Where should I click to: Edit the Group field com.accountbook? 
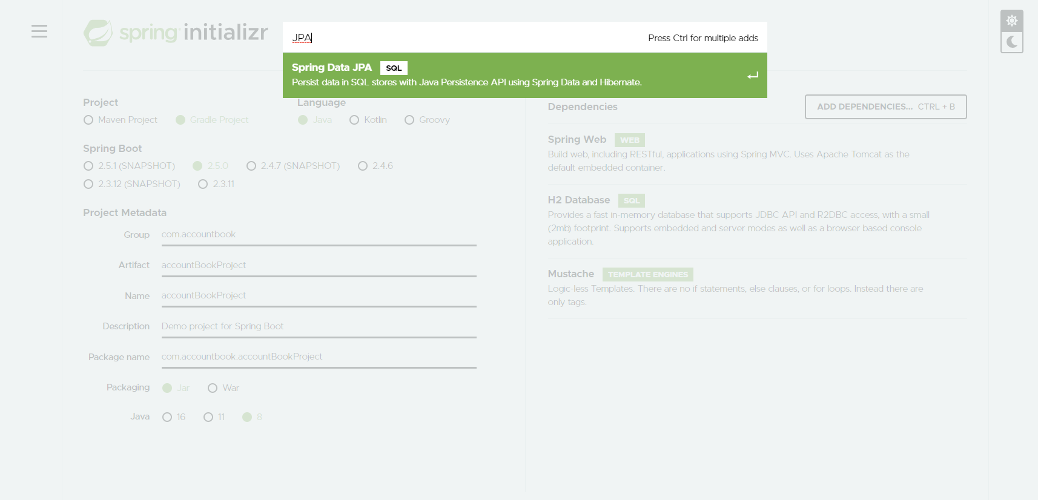[319, 235]
